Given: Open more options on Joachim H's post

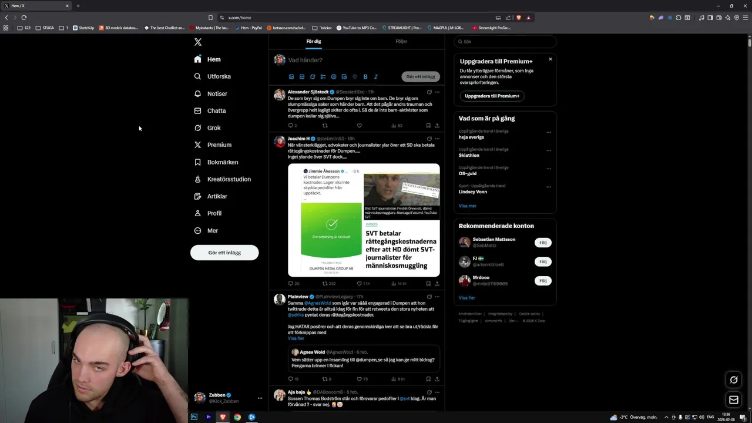Looking at the screenshot, I should (437, 139).
